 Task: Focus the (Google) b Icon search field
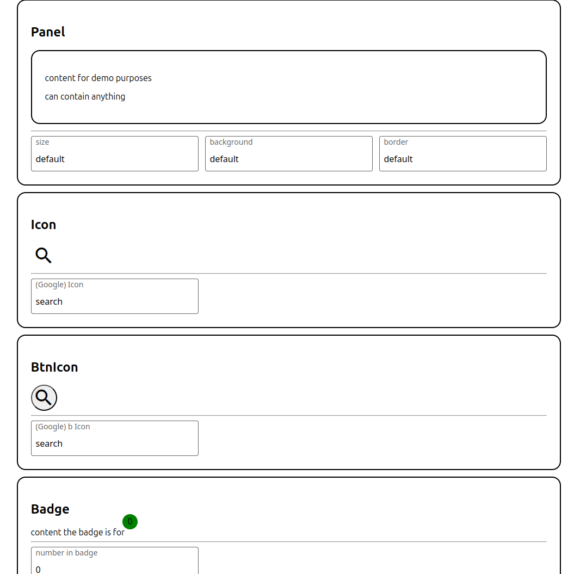pyautogui.click(x=114, y=443)
